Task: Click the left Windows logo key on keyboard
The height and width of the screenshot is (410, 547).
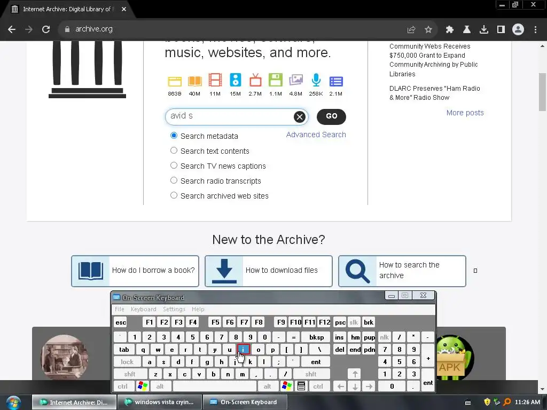Action: 142,386
